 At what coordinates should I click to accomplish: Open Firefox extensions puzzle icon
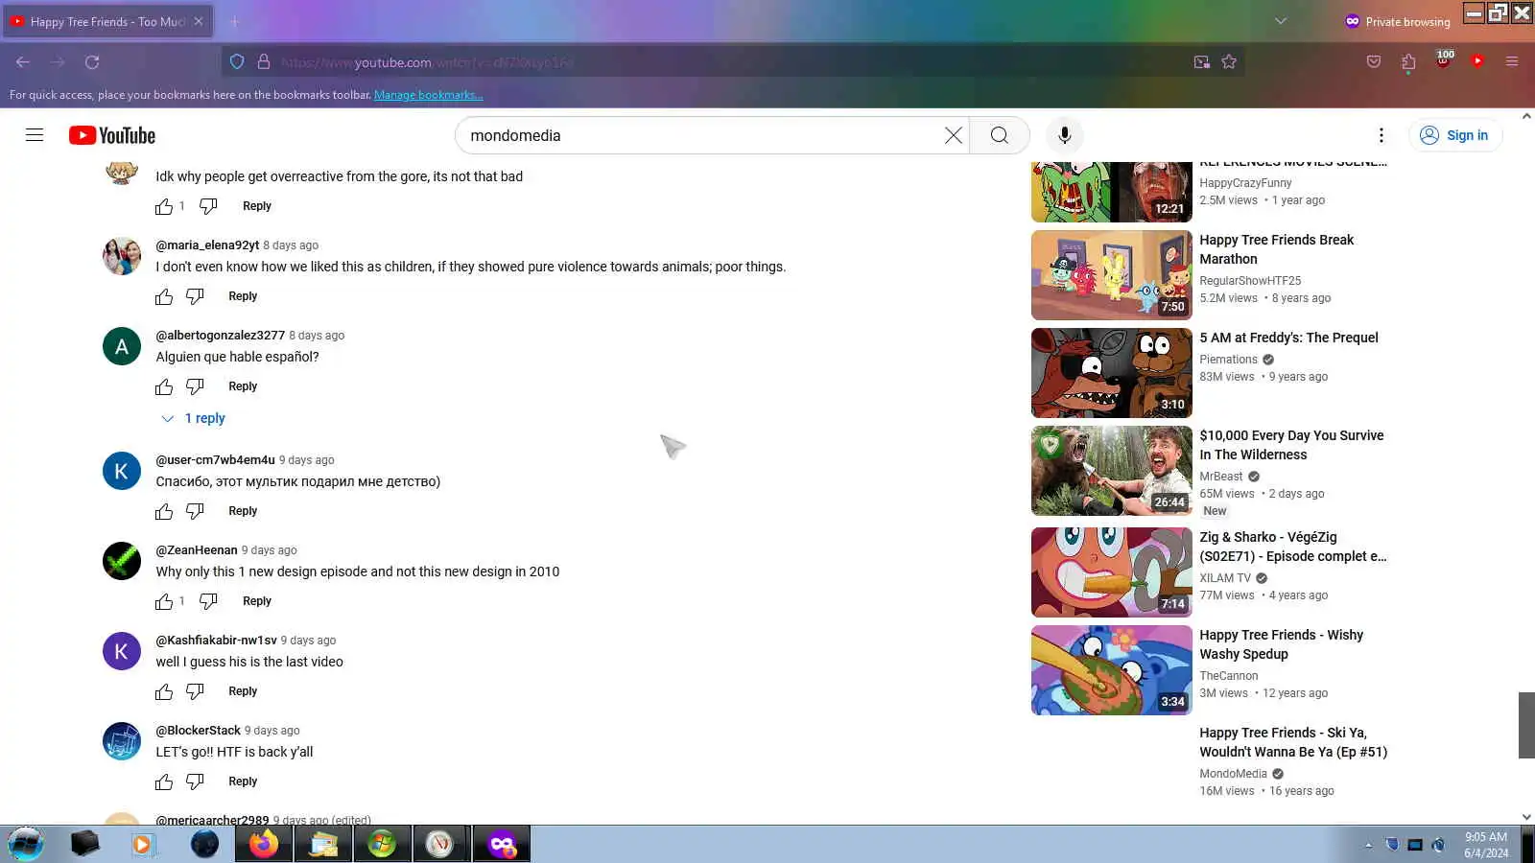[x=1408, y=62]
